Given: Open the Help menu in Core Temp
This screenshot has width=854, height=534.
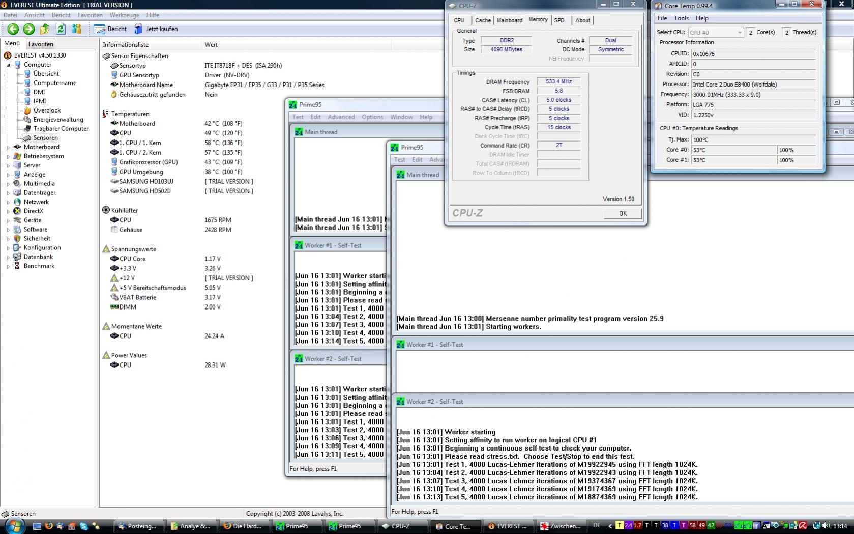Looking at the screenshot, I should (x=702, y=18).
